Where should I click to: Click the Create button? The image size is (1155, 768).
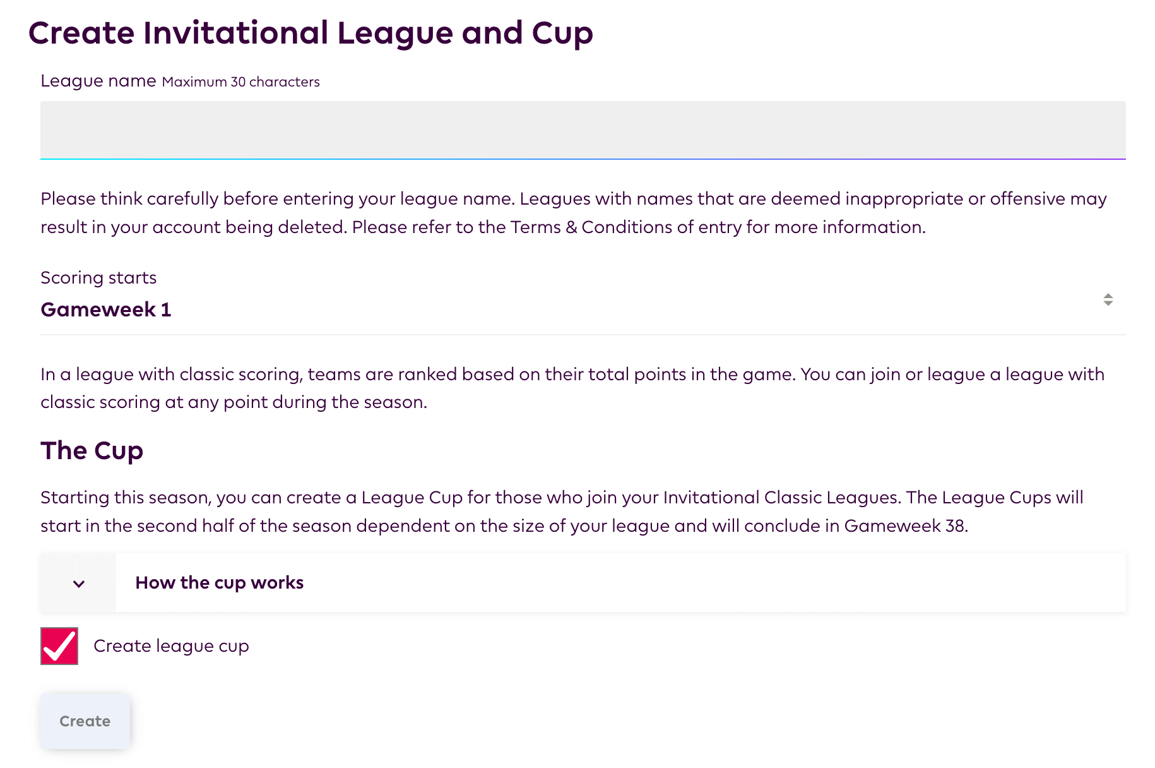[85, 721]
